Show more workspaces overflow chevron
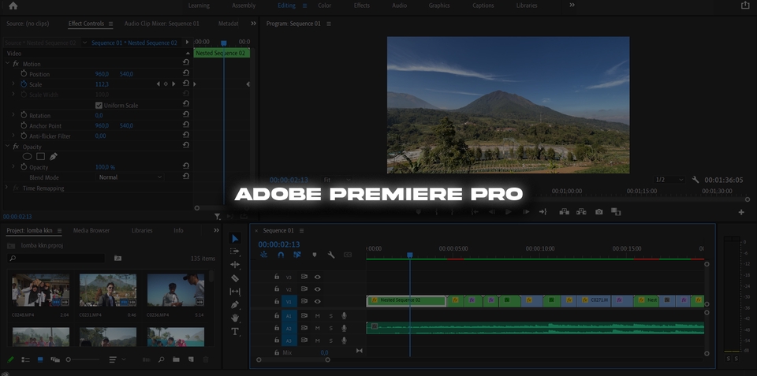Screen dimensions: 757x376 pyautogui.click(x=572, y=5)
